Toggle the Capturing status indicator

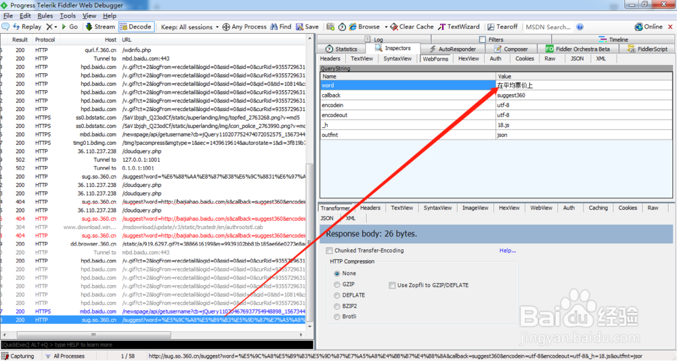[x=18, y=356]
